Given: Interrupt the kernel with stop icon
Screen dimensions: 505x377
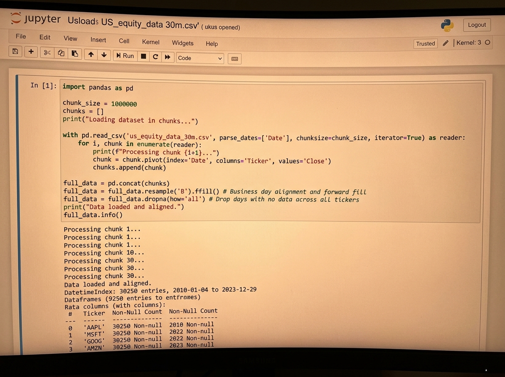Looking at the screenshot, I should click(144, 56).
